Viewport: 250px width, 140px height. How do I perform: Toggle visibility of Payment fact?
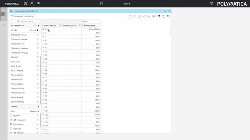(37, 116)
